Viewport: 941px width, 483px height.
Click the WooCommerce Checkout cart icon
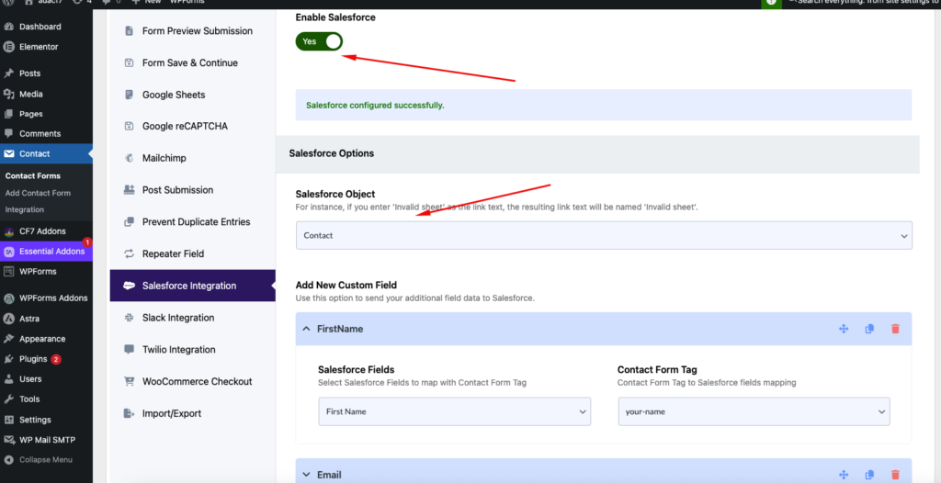pyautogui.click(x=127, y=381)
